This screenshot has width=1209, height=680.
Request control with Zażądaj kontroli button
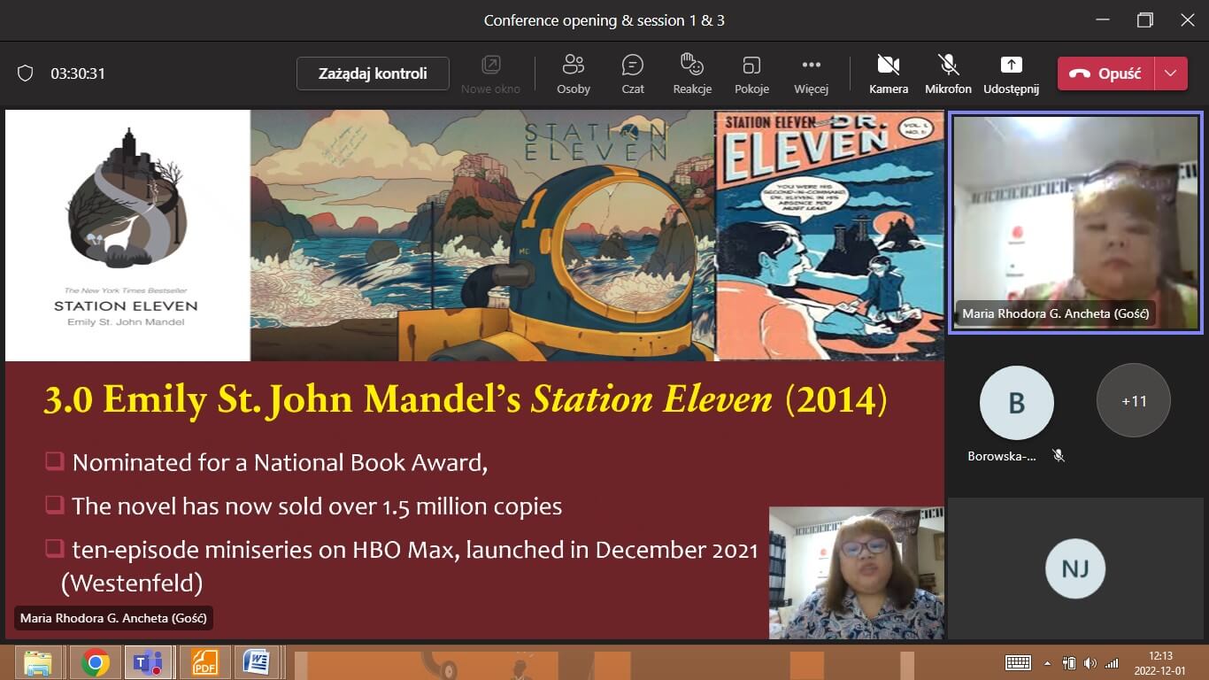pos(373,73)
